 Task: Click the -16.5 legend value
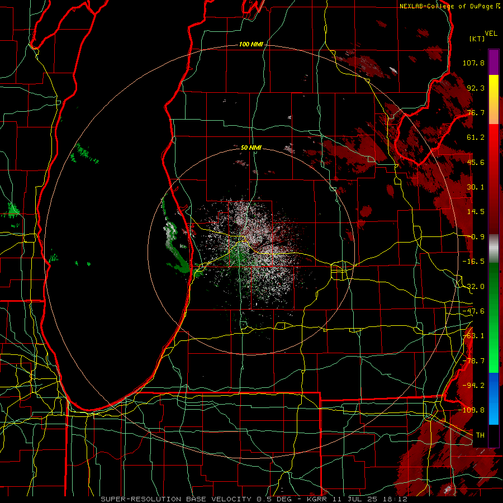473,262
